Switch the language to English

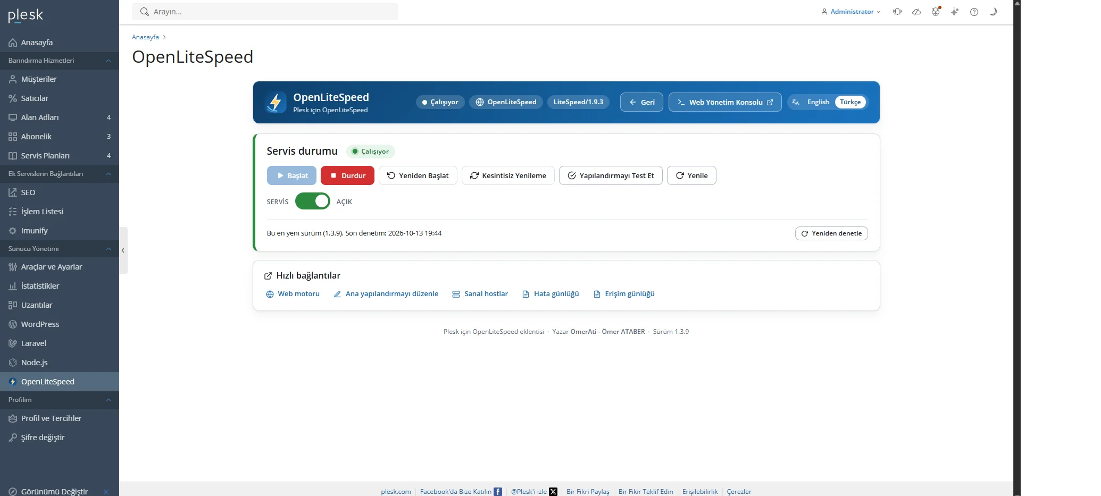pos(818,102)
